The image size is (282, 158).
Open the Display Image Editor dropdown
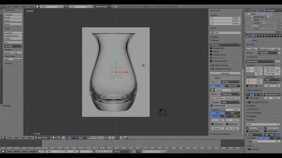point(268,53)
